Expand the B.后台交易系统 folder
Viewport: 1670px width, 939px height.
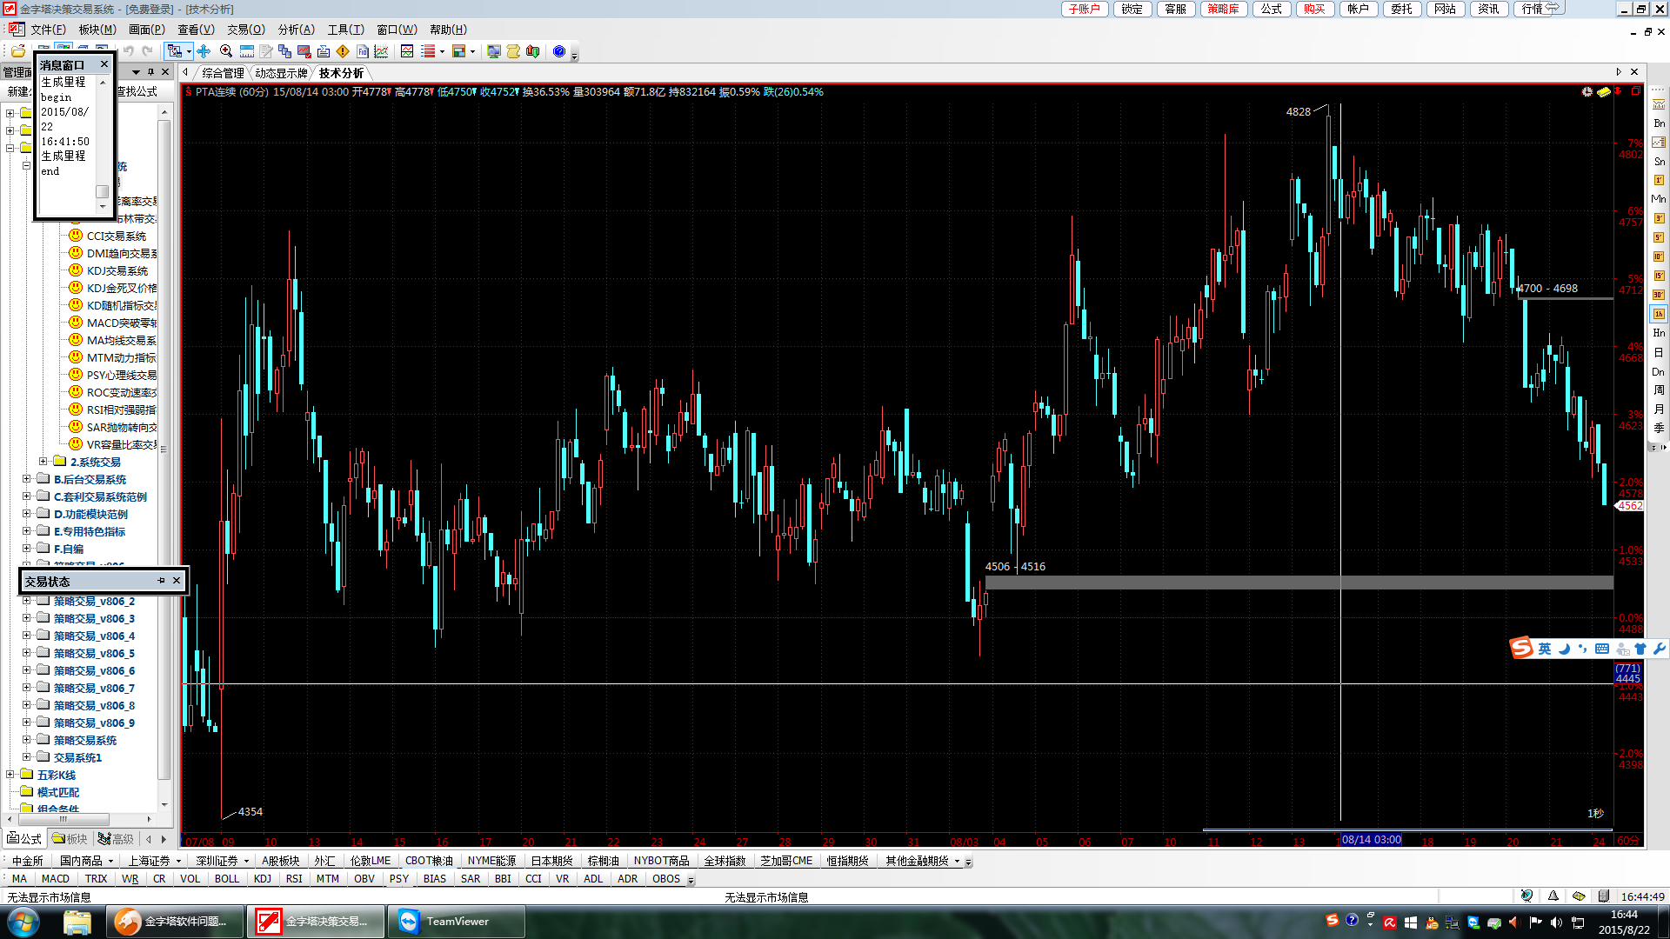click(26, 479)
